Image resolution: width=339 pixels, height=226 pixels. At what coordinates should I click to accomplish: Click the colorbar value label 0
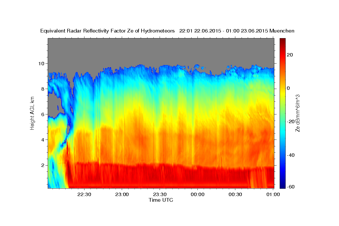point(289,88)
